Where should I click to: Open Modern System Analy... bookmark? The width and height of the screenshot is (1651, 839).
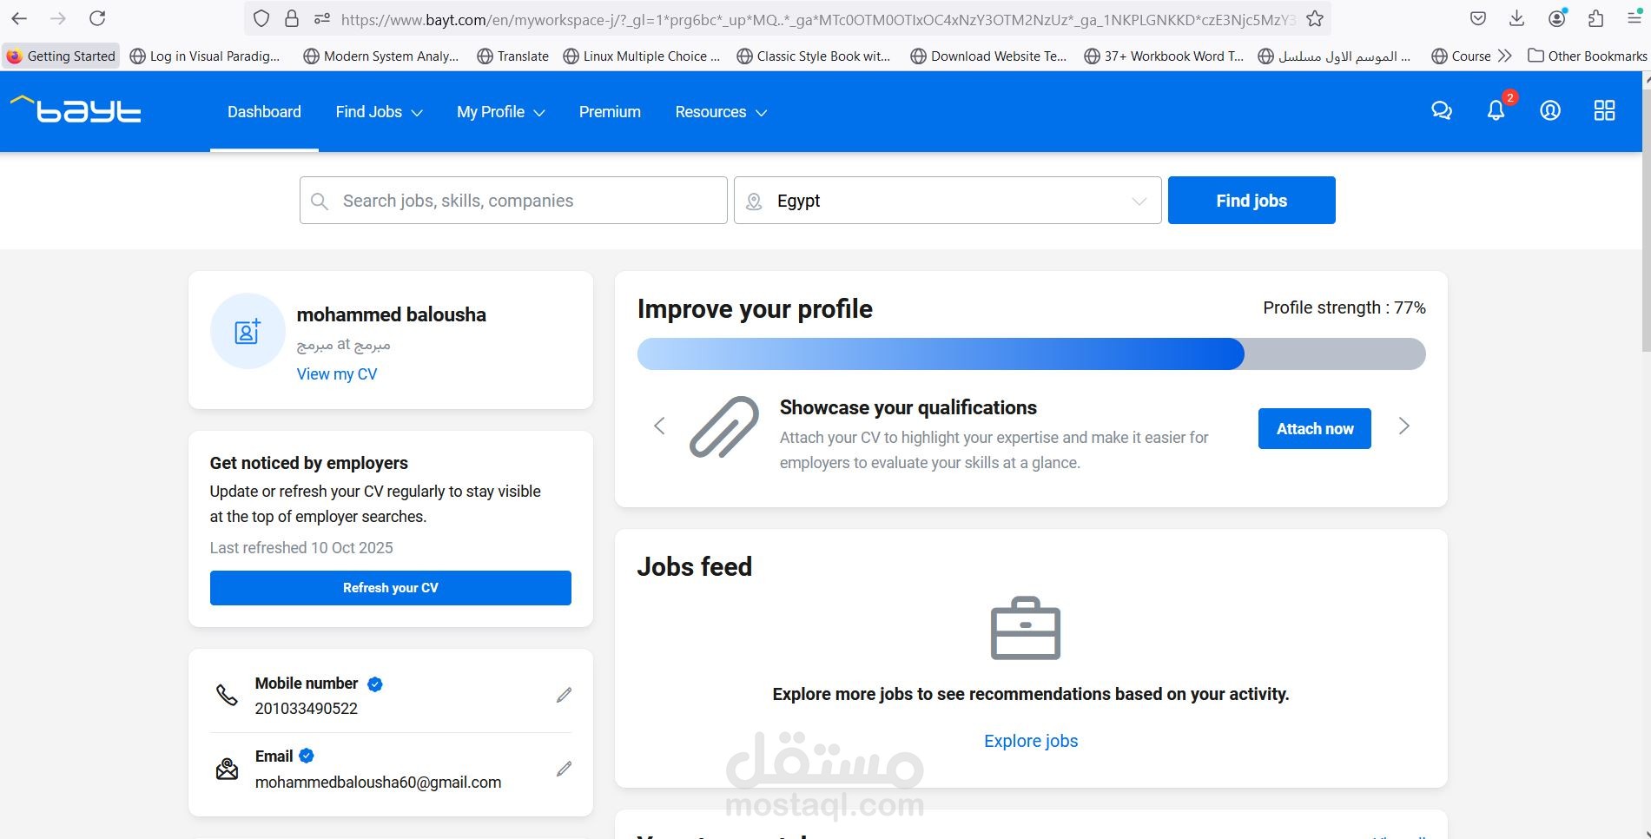coord(381,56)
